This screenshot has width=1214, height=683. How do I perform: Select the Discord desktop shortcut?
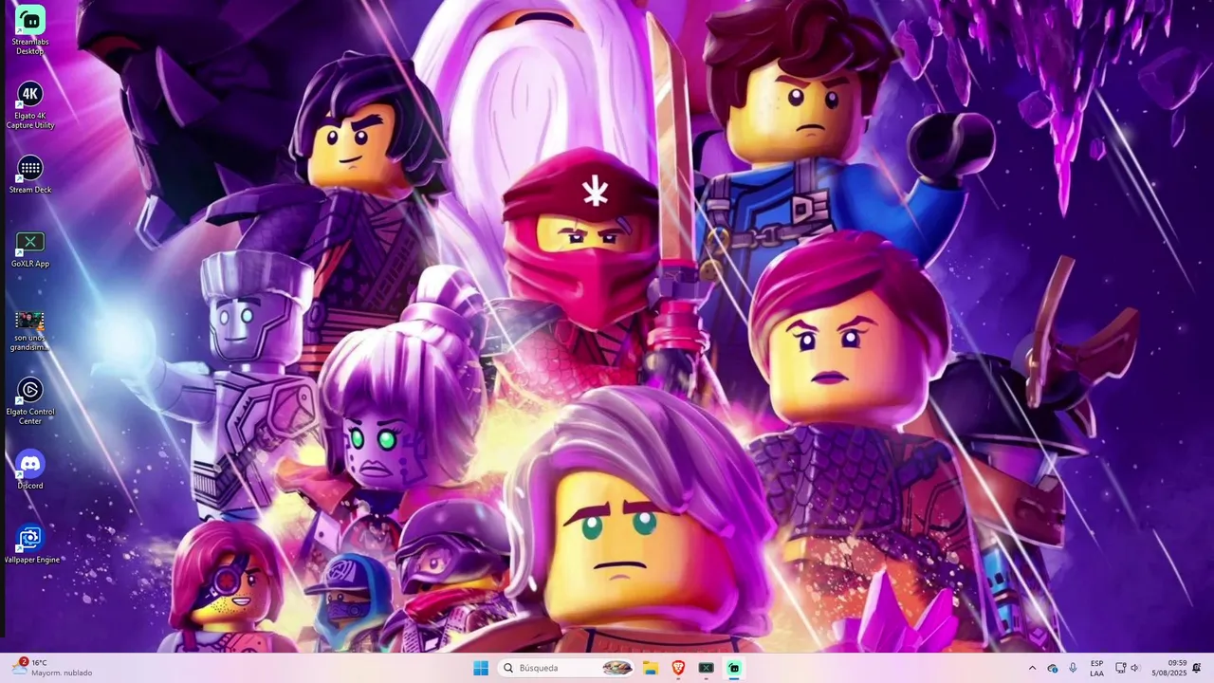[x=30, y=471]
